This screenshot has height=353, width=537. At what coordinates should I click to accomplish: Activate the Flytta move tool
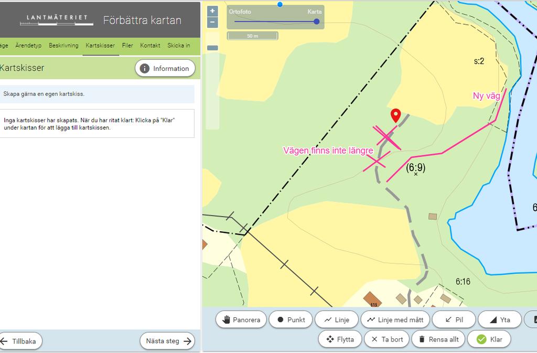(x=340, y=339)
